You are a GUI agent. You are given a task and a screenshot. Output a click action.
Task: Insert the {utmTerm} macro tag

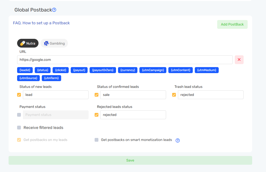pos(51,78)
